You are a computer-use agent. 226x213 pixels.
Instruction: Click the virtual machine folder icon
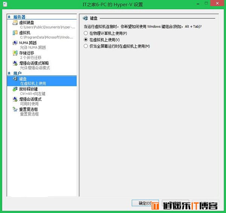tap(15, 33)
